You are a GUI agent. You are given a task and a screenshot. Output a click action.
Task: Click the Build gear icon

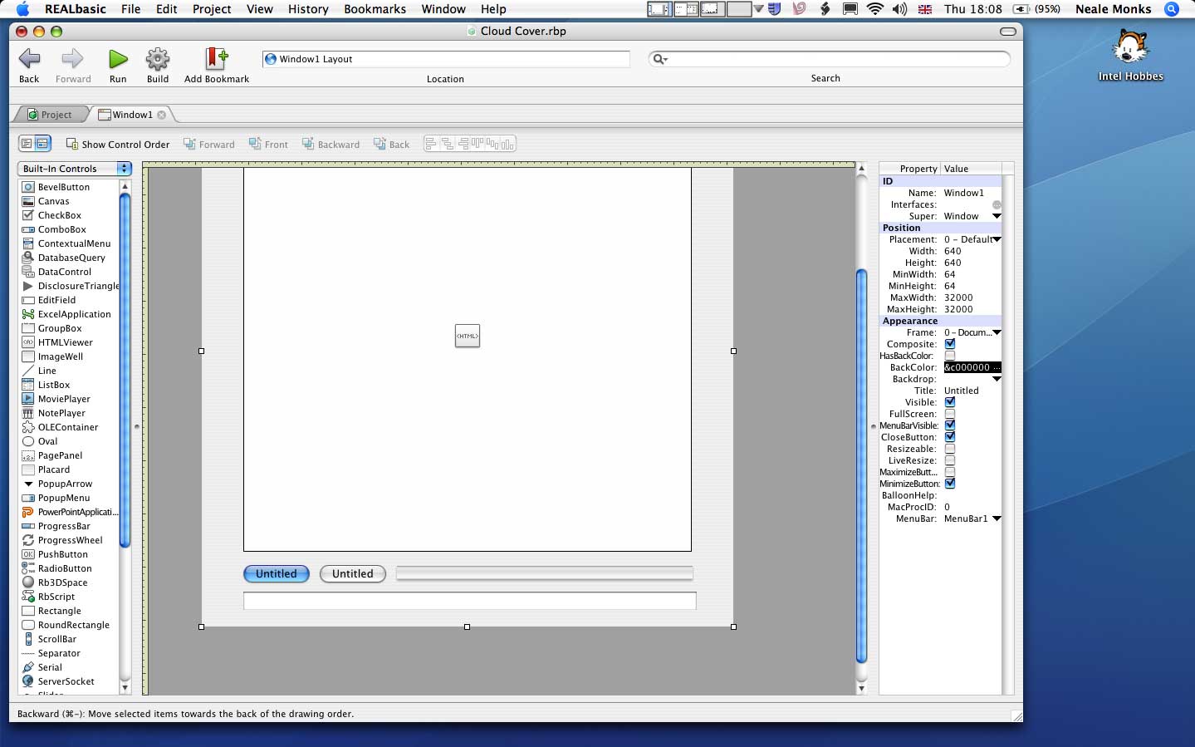coord(158,59)
